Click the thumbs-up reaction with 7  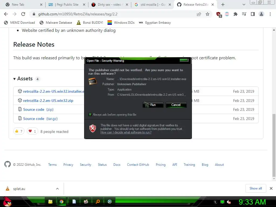[19, 131]
